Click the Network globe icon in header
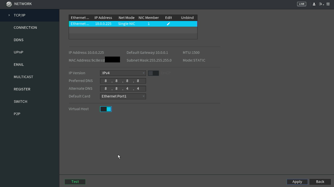 click(x=9, y=4)
